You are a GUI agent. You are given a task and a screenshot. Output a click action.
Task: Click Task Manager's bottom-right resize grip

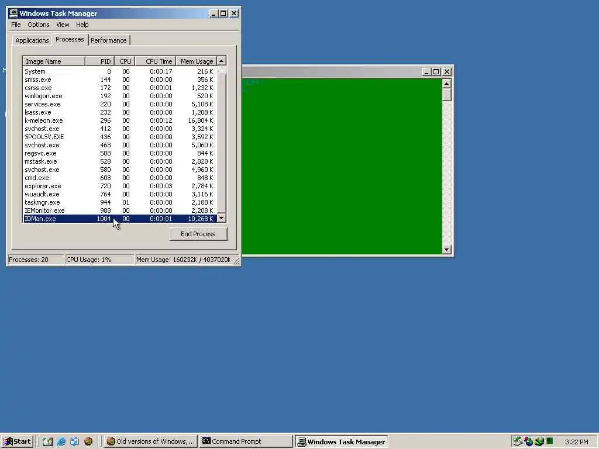(x=237, y=261)
